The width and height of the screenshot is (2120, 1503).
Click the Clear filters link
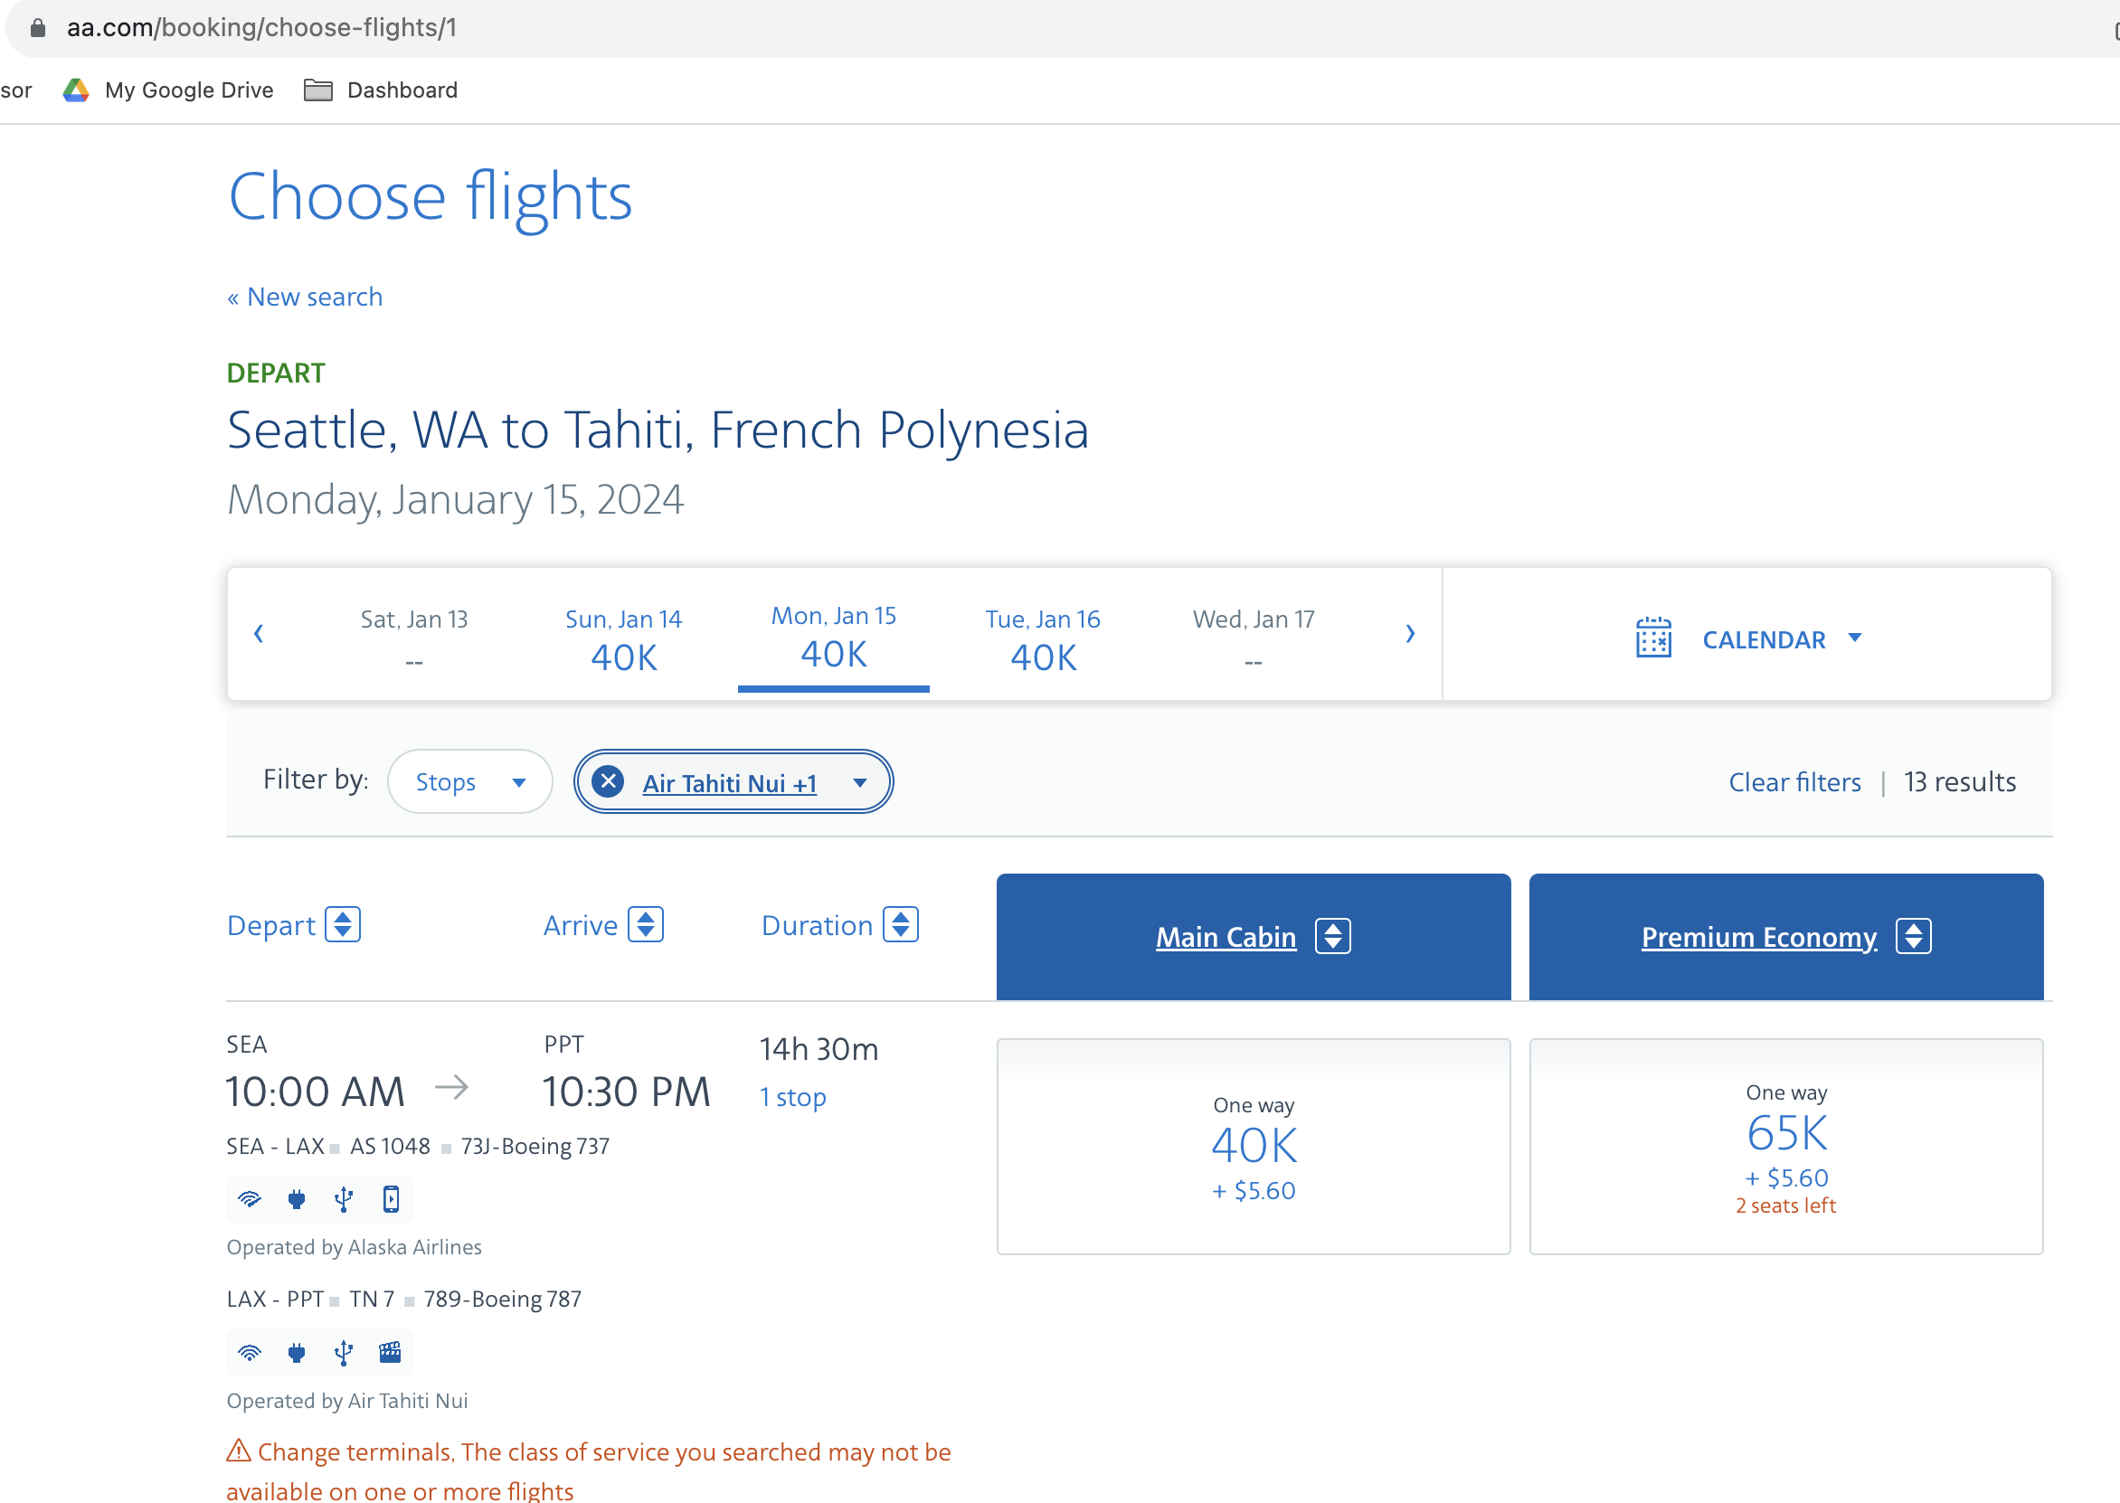pos(1794,782)
